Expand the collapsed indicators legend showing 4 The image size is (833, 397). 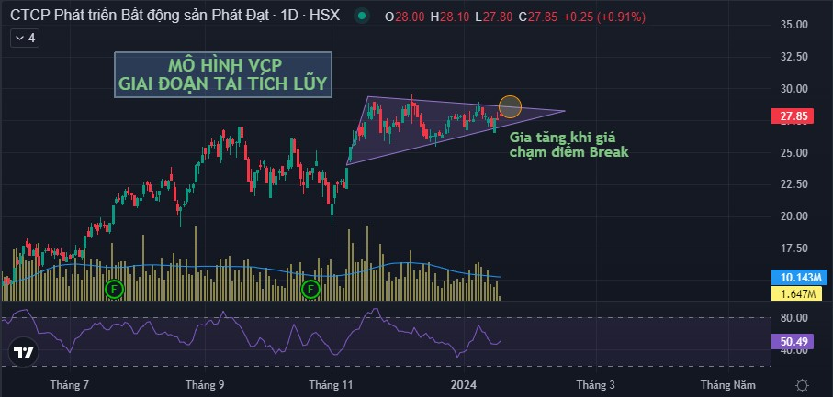(x=25, y=39)
